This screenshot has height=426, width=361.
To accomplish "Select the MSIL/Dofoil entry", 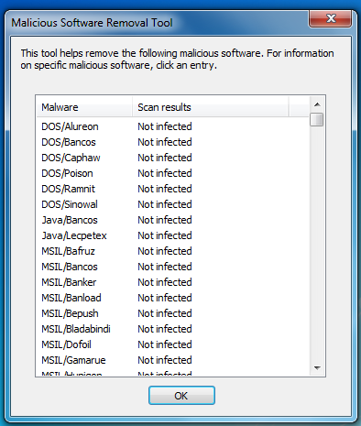I will 66,344.
